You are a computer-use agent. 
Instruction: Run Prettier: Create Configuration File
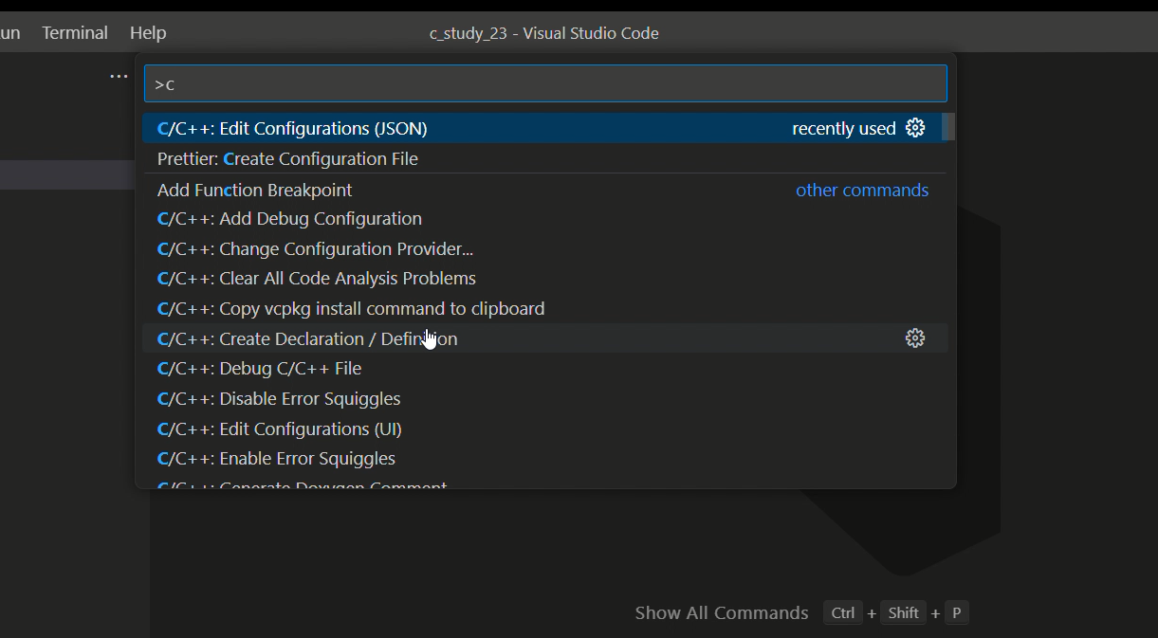[x=545, y=158]
